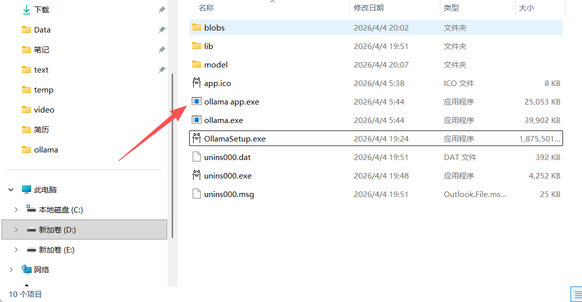Sort by the 大小 column header
Image resolution: width=582 pixels, height=302 pixels.
coord(526,8)
